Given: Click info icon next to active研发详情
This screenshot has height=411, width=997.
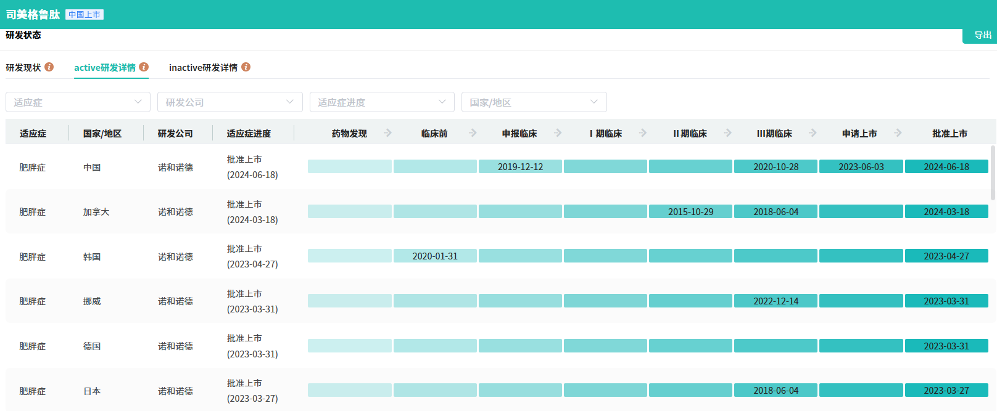Looking at the screenshot, I should (144, 67).
